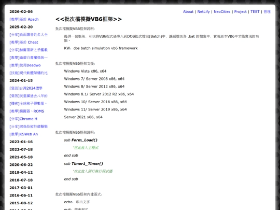Screen dimensions: 280x210
Task: Open the [分享]赫爾墨斯之矛 article
Action: pos(29,50)
